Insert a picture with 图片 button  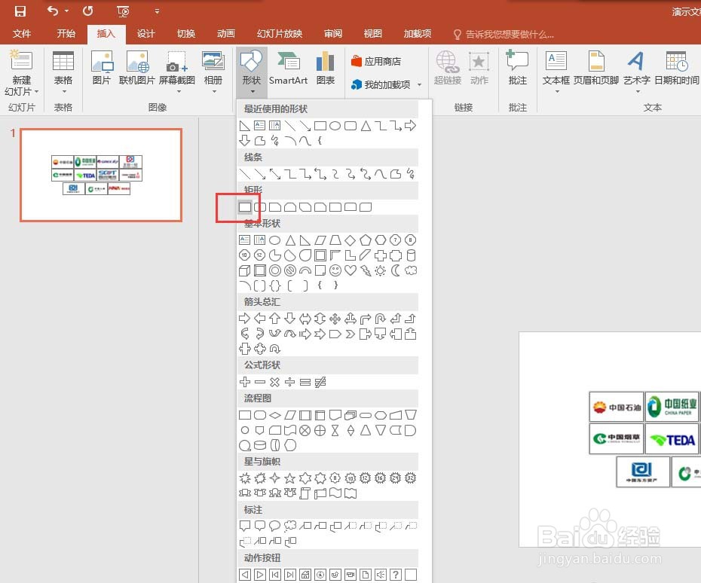102,68
